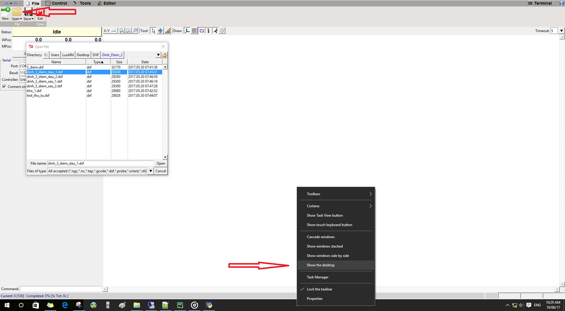The width and height of the screenshot is (565, 311).
Task: Expand the Timeout dropdown arrow
Action: coord(561,31)
